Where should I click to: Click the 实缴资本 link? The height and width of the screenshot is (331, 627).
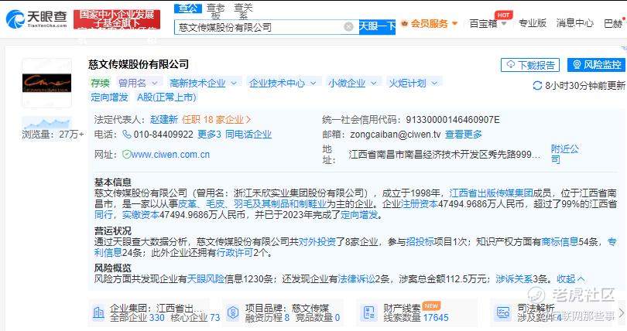coord(140,215)
